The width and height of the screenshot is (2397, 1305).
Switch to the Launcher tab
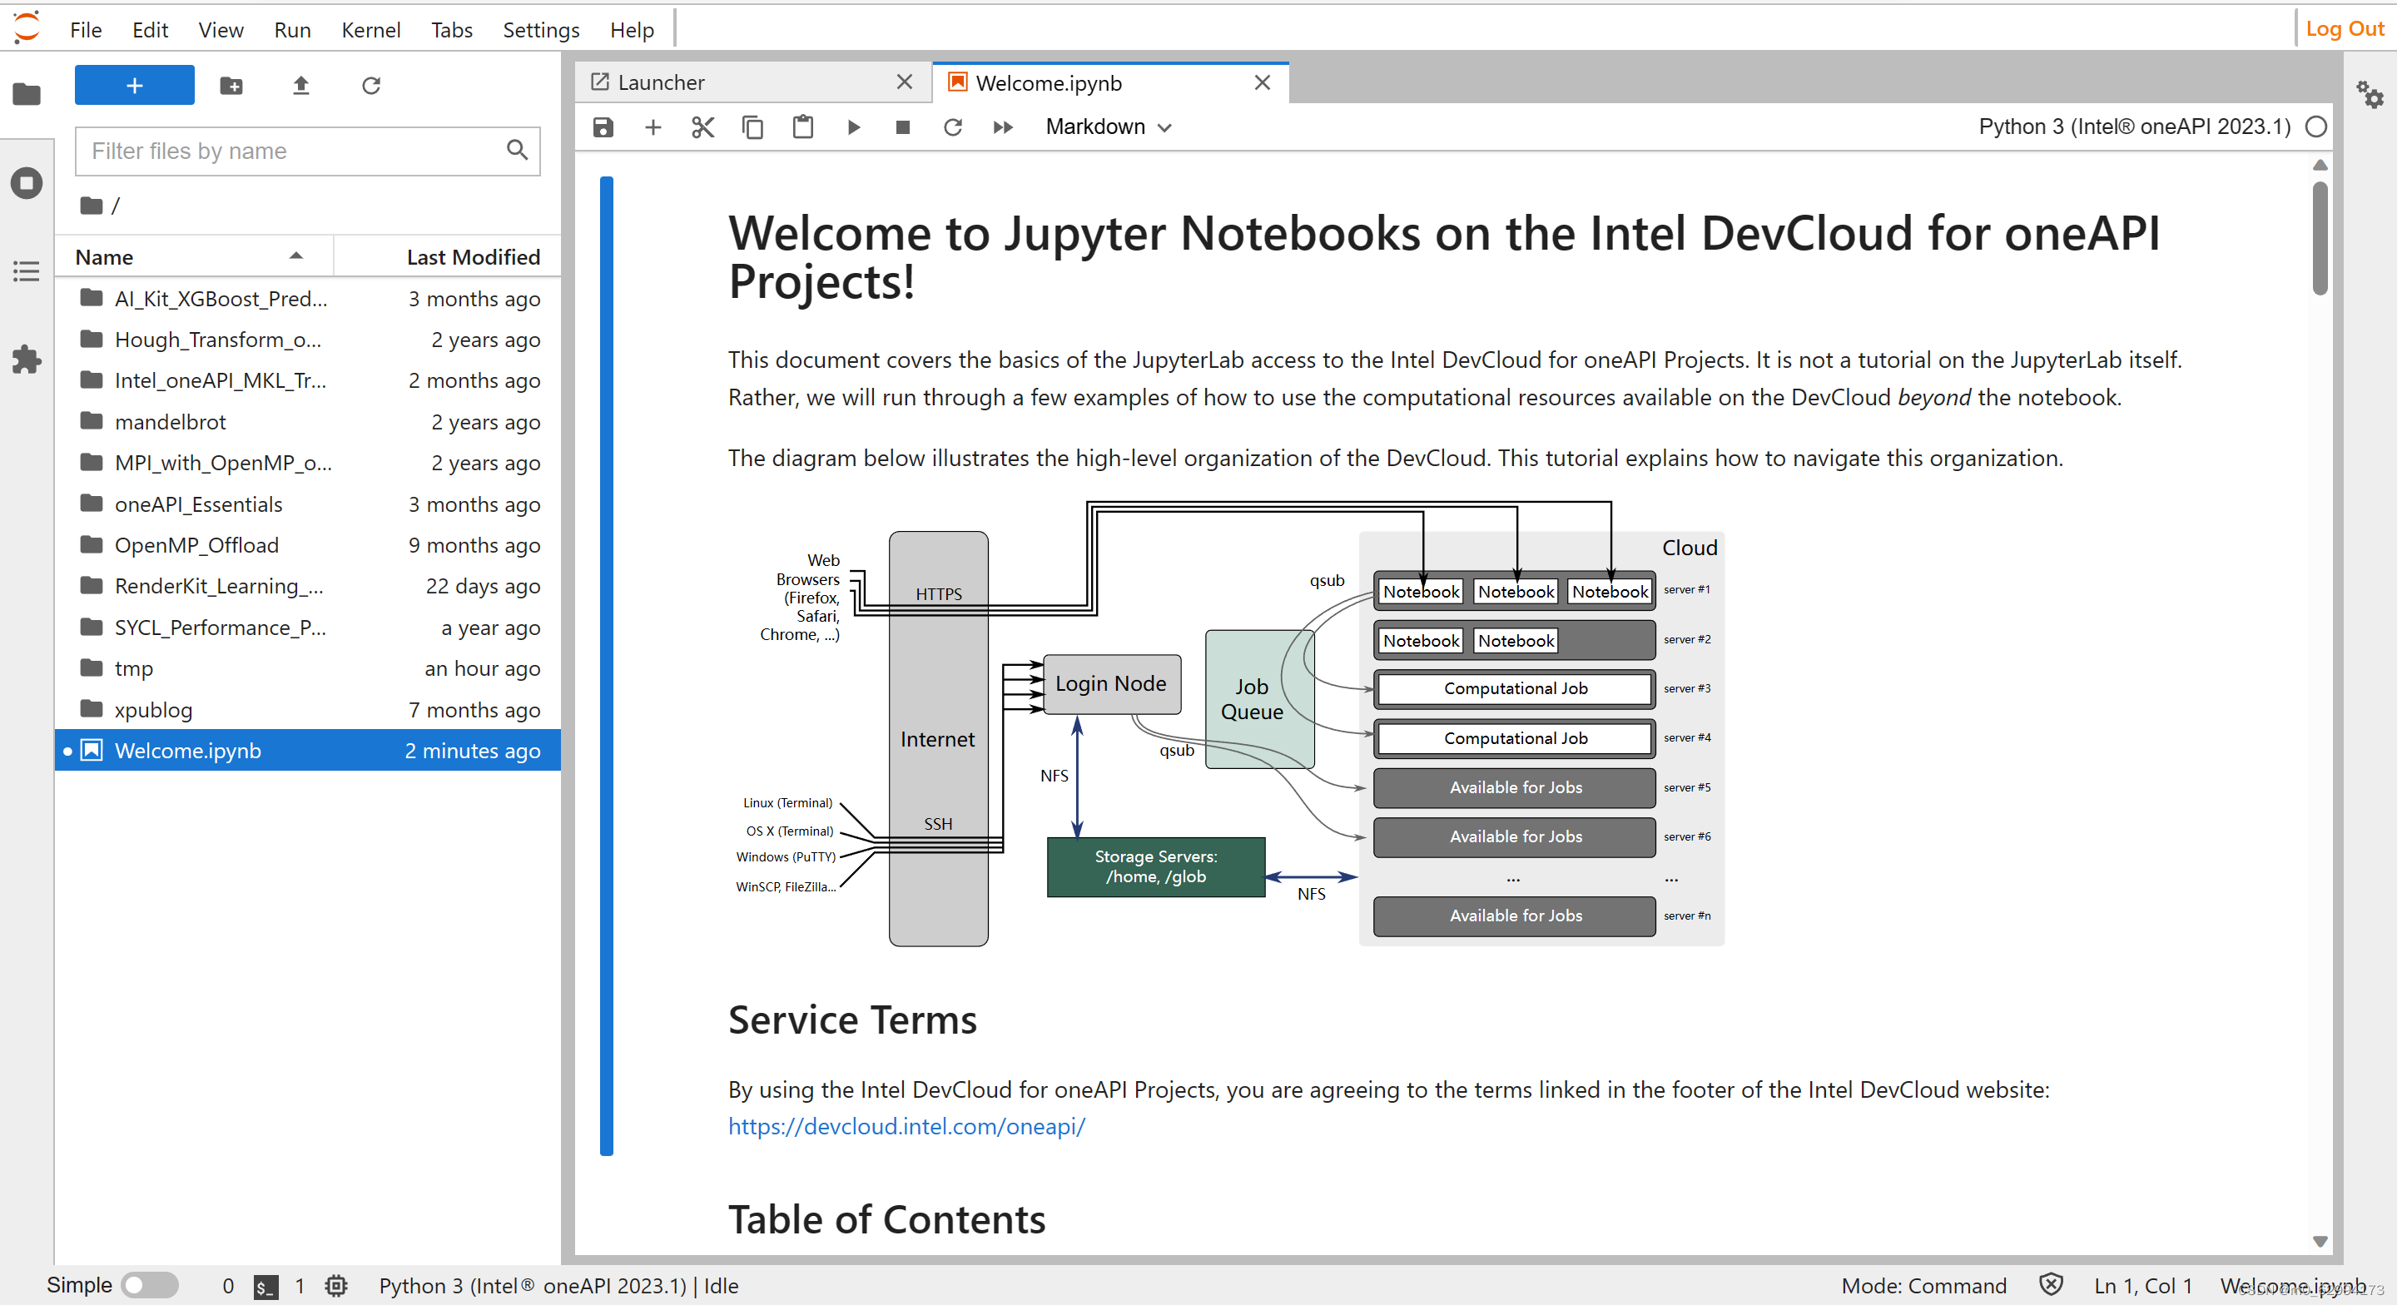tap(661, 83)
